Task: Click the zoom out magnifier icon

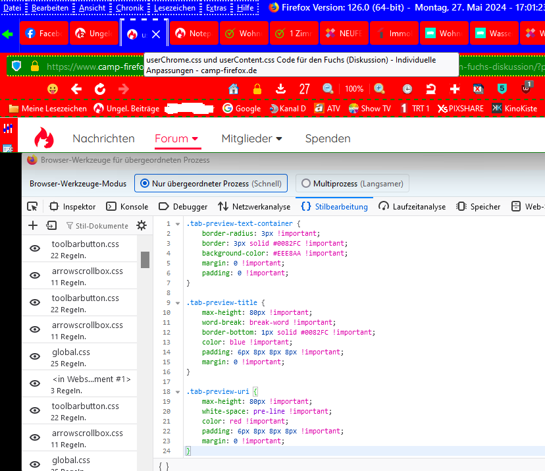Action: point(328,89)
